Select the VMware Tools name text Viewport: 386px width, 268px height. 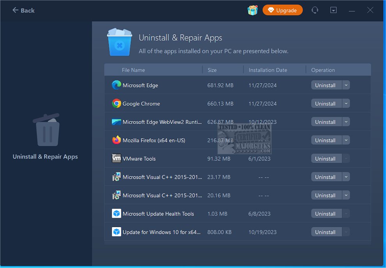(139, 159)
